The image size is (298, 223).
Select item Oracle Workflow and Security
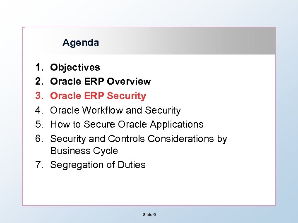115,110
